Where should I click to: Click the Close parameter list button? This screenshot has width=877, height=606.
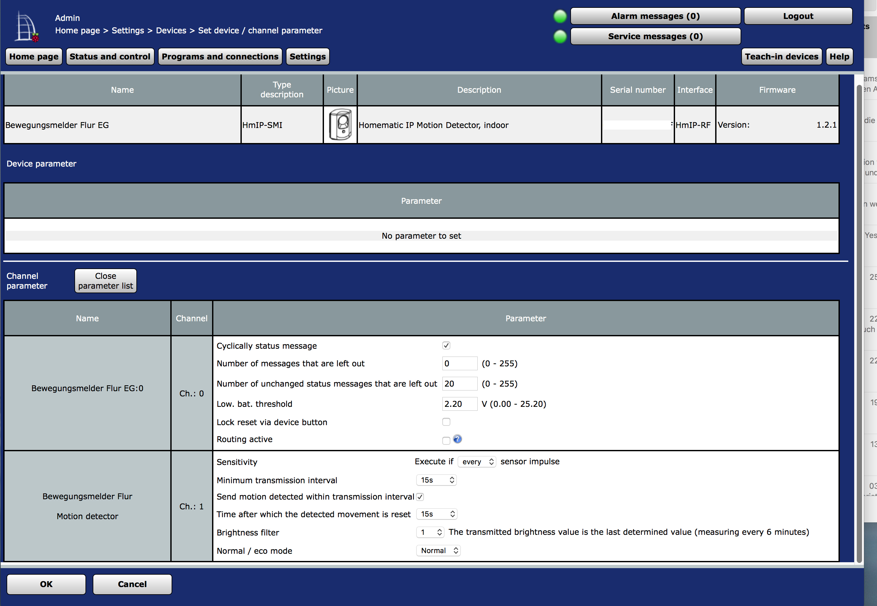tap(105, 281)
